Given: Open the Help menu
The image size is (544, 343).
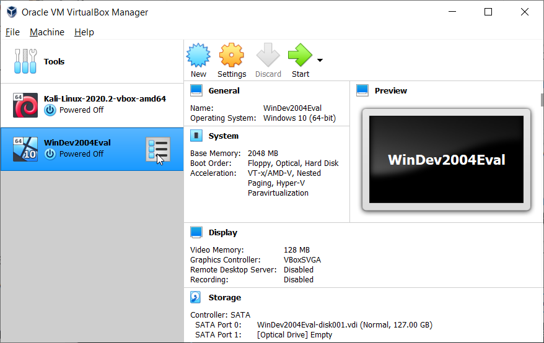Looking at the screenshot, I should coord(84,32).
